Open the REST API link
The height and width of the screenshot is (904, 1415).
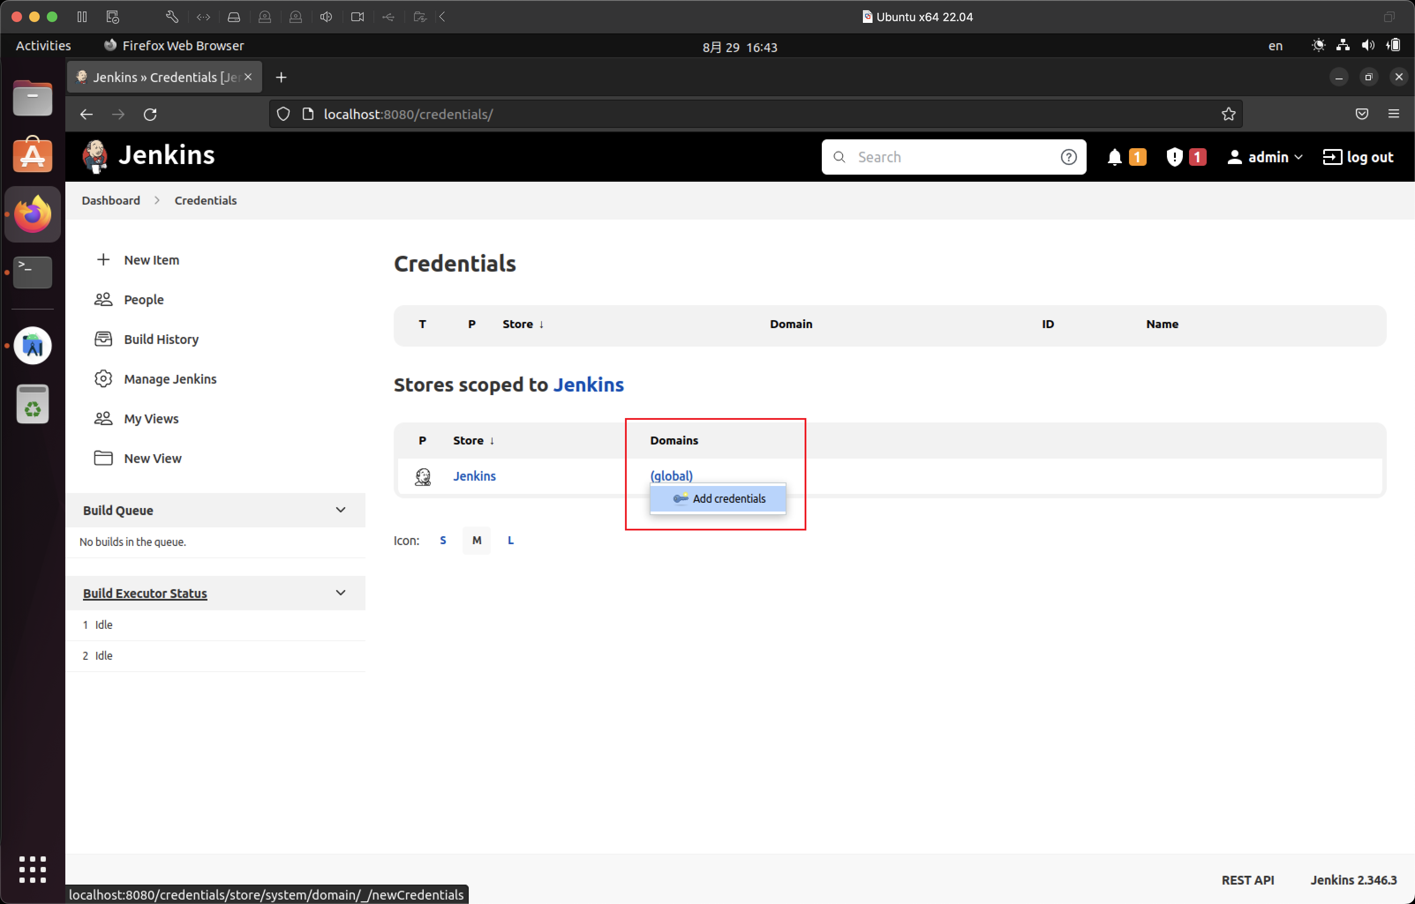coord(1248,880)
